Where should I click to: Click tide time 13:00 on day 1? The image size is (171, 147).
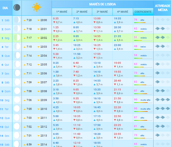click(x=97, y=19)
